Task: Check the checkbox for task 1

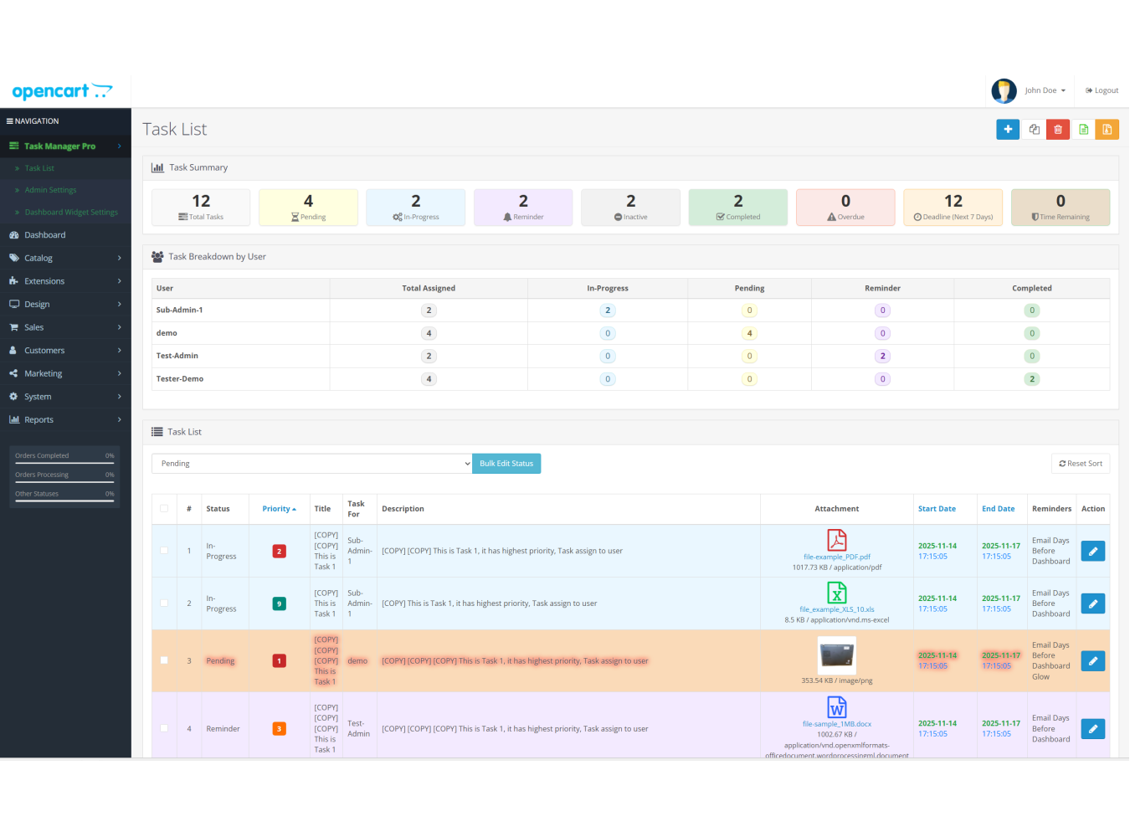Action: [x=164, y=551]
